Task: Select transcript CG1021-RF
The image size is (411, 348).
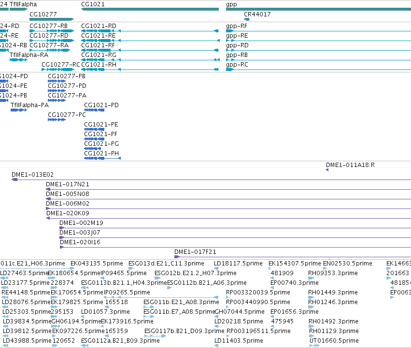Action: tap(150, 50)
